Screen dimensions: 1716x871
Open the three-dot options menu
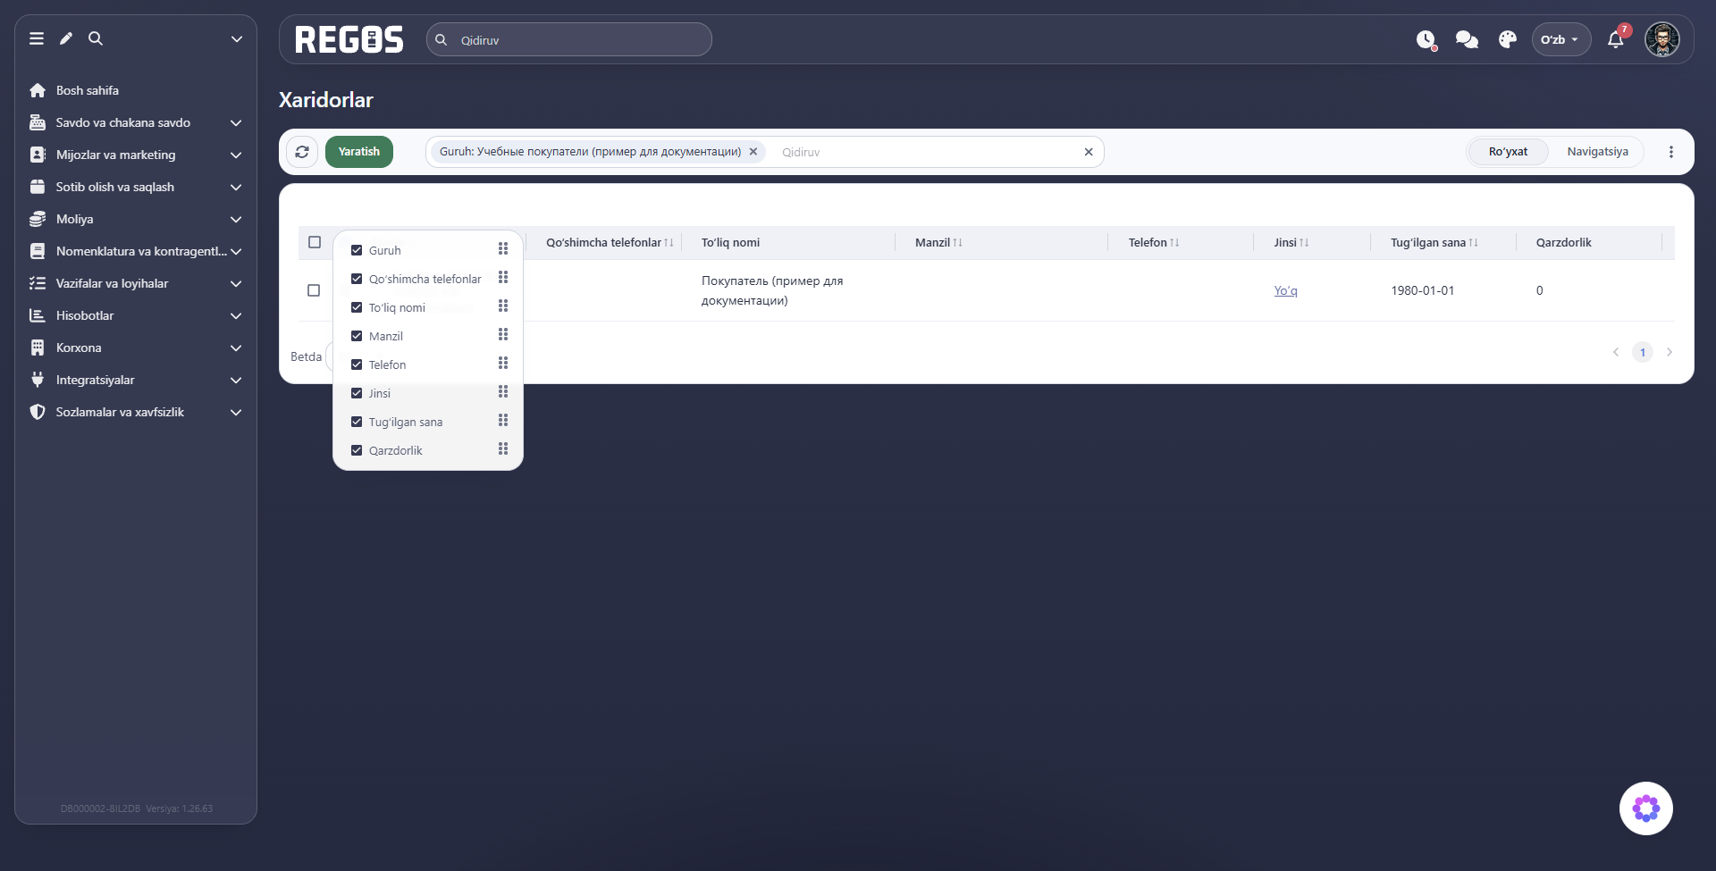(x=1671, y=152)
